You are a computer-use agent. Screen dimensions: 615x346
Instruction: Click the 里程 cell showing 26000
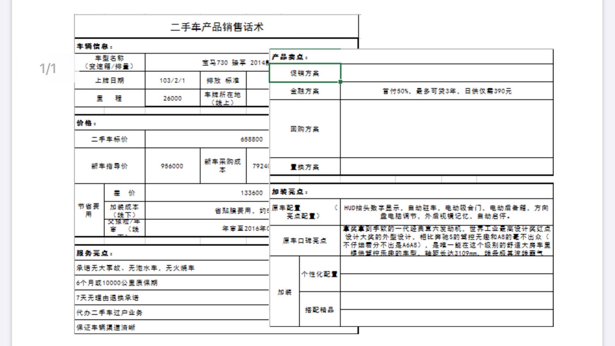172,98
